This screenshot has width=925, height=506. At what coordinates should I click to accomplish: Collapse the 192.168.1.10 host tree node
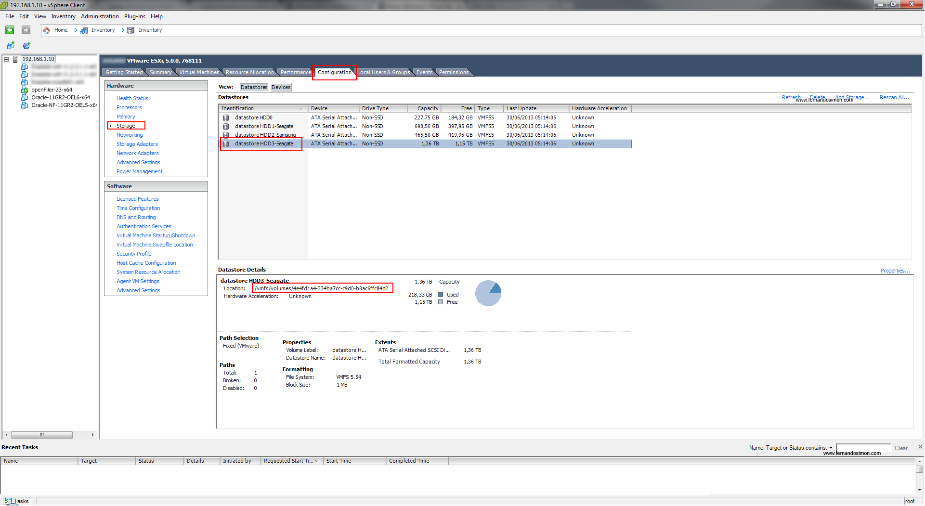pyautogui.click(x=7, y=59)
